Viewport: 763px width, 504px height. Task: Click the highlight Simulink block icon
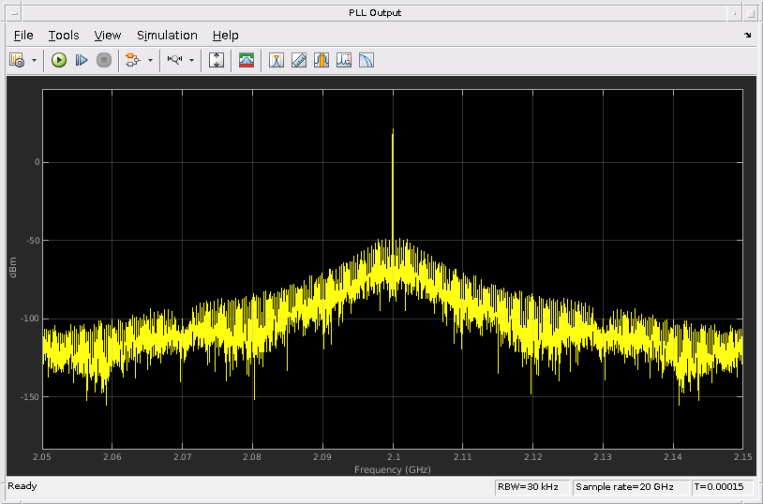132,60
